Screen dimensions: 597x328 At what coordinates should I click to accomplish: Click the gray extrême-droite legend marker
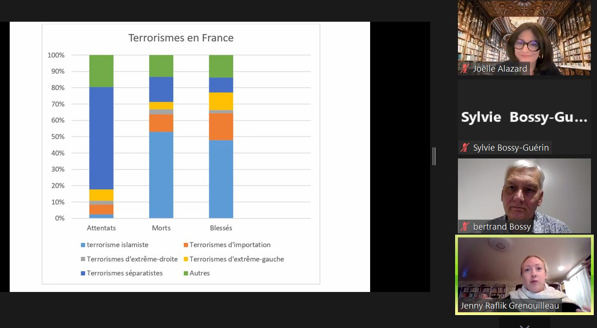pos(83,259)
